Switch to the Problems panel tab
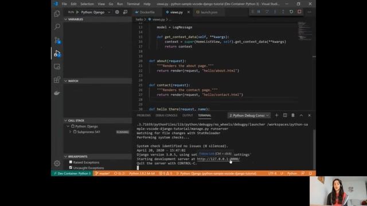 [144, 116]
